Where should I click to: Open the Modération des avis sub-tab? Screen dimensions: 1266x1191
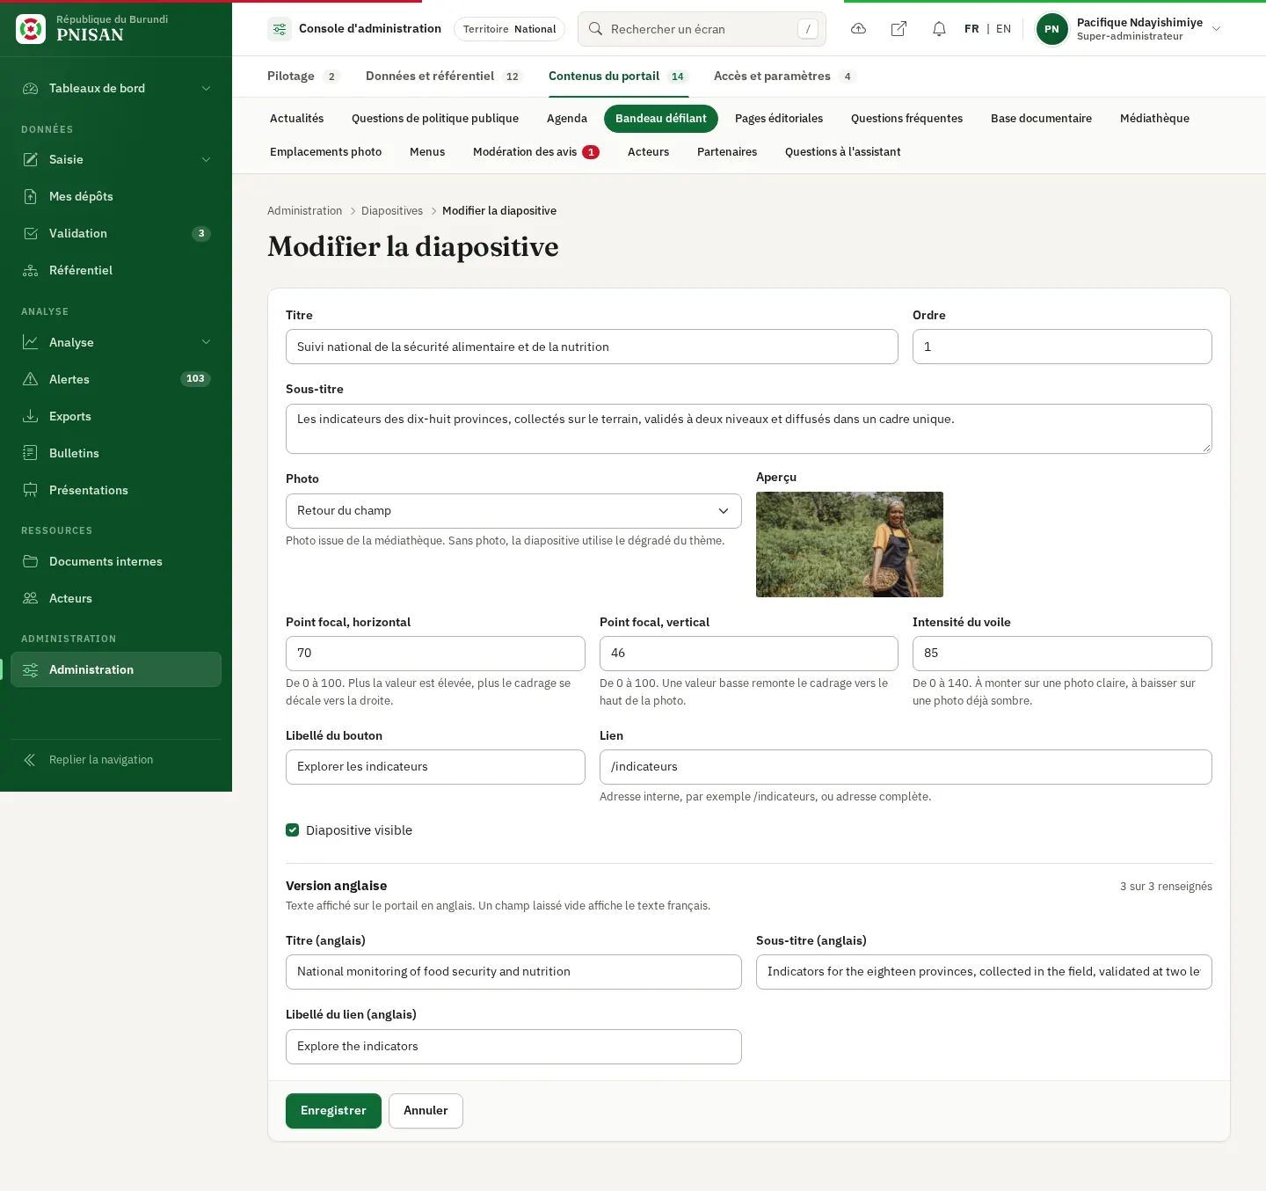click(x=535, y=152)
